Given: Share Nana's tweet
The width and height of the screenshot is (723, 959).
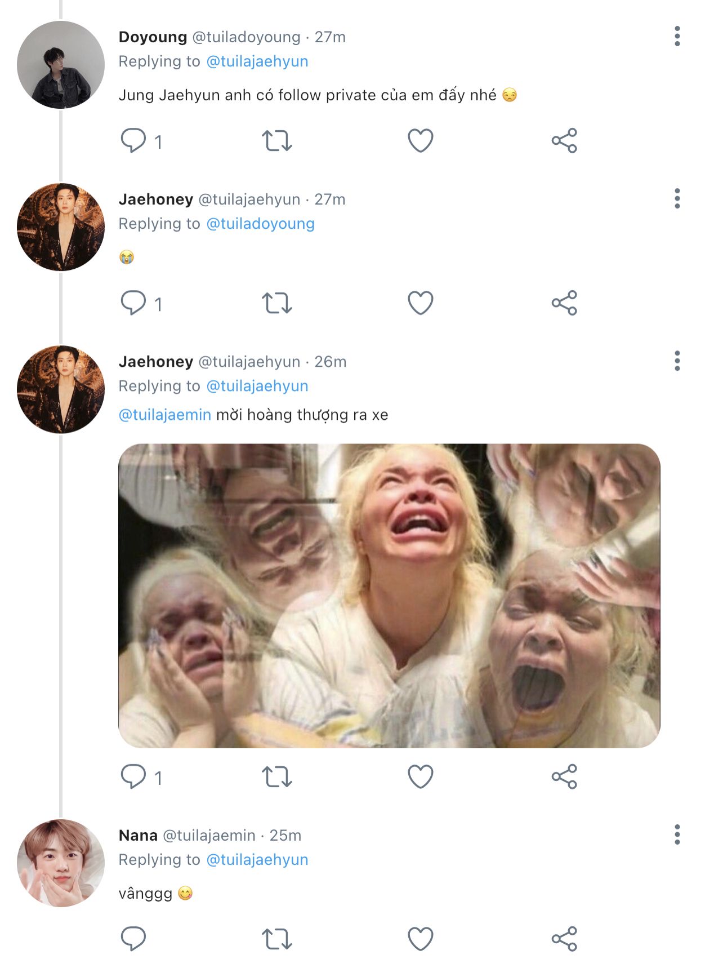Looking at the screenshot, I should click(x=564, y=939).
